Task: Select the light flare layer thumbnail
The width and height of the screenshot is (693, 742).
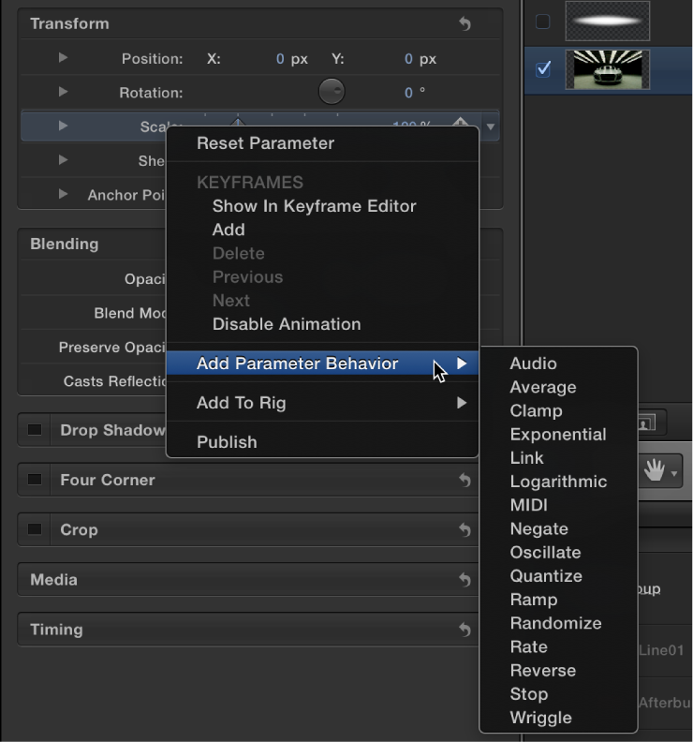Action: coord(608,21)
